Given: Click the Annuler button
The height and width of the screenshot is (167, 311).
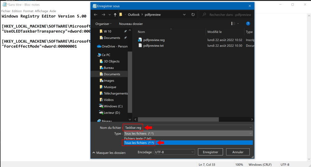Looking at the screenshot, I should 238,152.
